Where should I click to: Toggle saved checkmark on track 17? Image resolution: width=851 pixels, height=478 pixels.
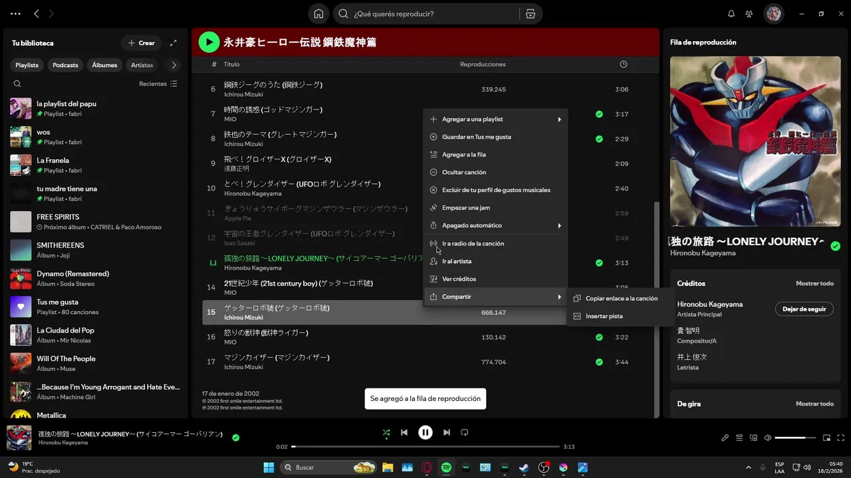pyautogui.click(x=599, y=362)
